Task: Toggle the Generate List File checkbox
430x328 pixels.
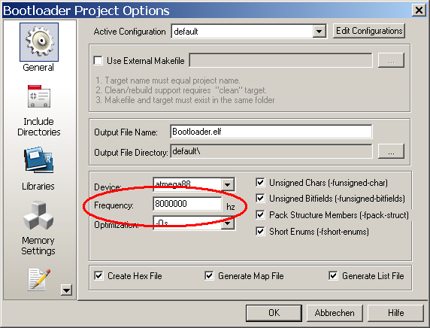Action: [x=333, y=275]
